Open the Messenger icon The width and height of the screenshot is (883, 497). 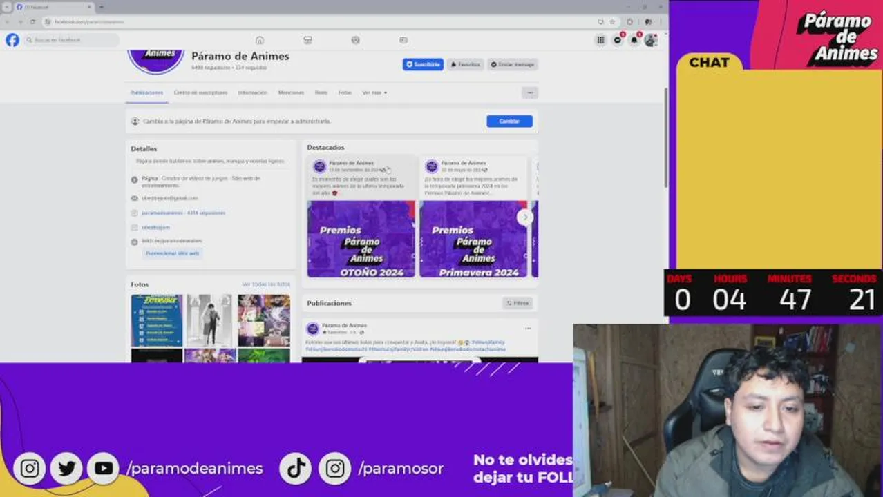[618, 40]
